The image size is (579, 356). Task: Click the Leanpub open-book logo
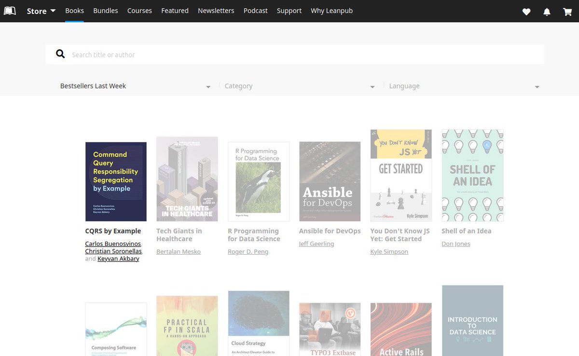10,11
